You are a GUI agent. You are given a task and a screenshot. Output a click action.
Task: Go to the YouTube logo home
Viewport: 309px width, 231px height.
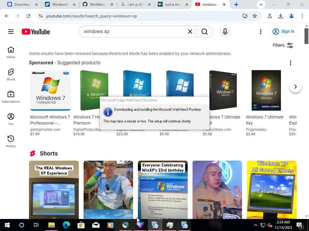click(x=36, y=32)
